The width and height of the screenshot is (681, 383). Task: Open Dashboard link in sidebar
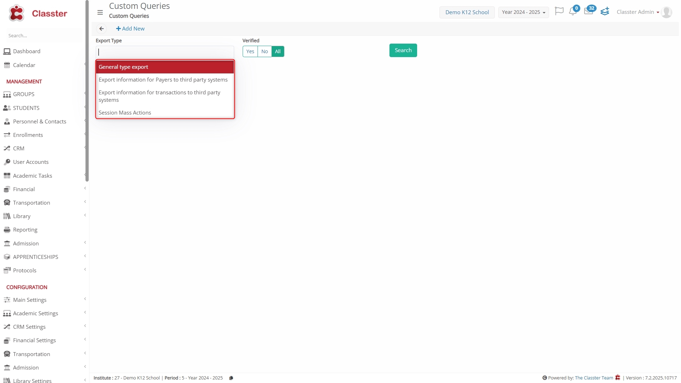click(27, 51)
